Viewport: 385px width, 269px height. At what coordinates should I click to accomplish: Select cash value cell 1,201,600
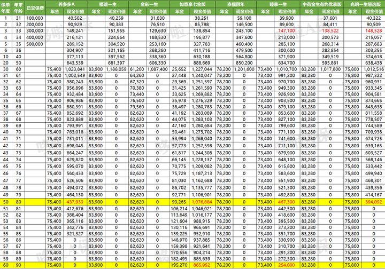coord(244,69)
